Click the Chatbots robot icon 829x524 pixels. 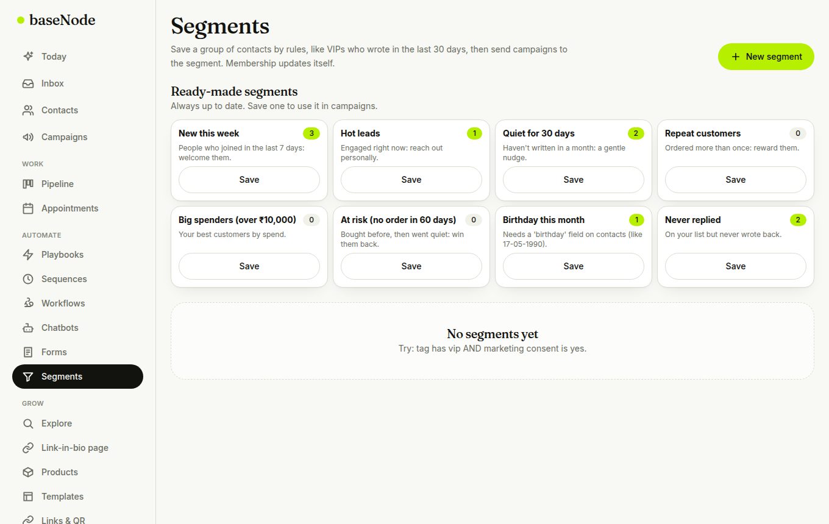[28, 328]
